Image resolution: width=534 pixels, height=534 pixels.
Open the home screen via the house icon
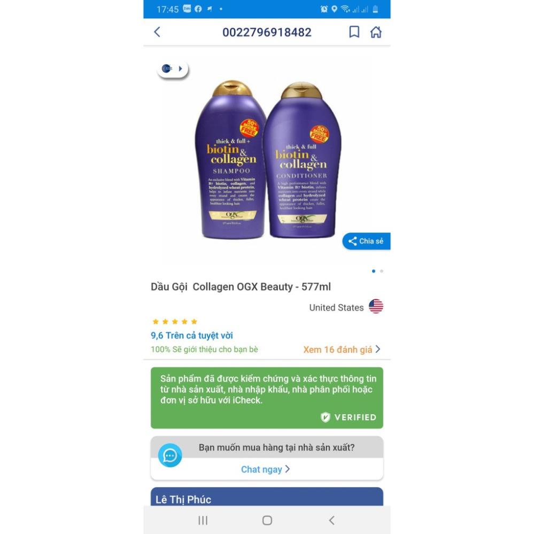(376, 32)
